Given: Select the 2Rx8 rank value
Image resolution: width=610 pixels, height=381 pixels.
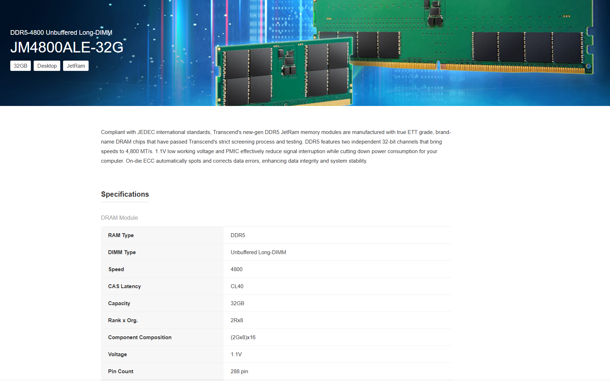Looking at the screenshot, I should coord(237,320).
